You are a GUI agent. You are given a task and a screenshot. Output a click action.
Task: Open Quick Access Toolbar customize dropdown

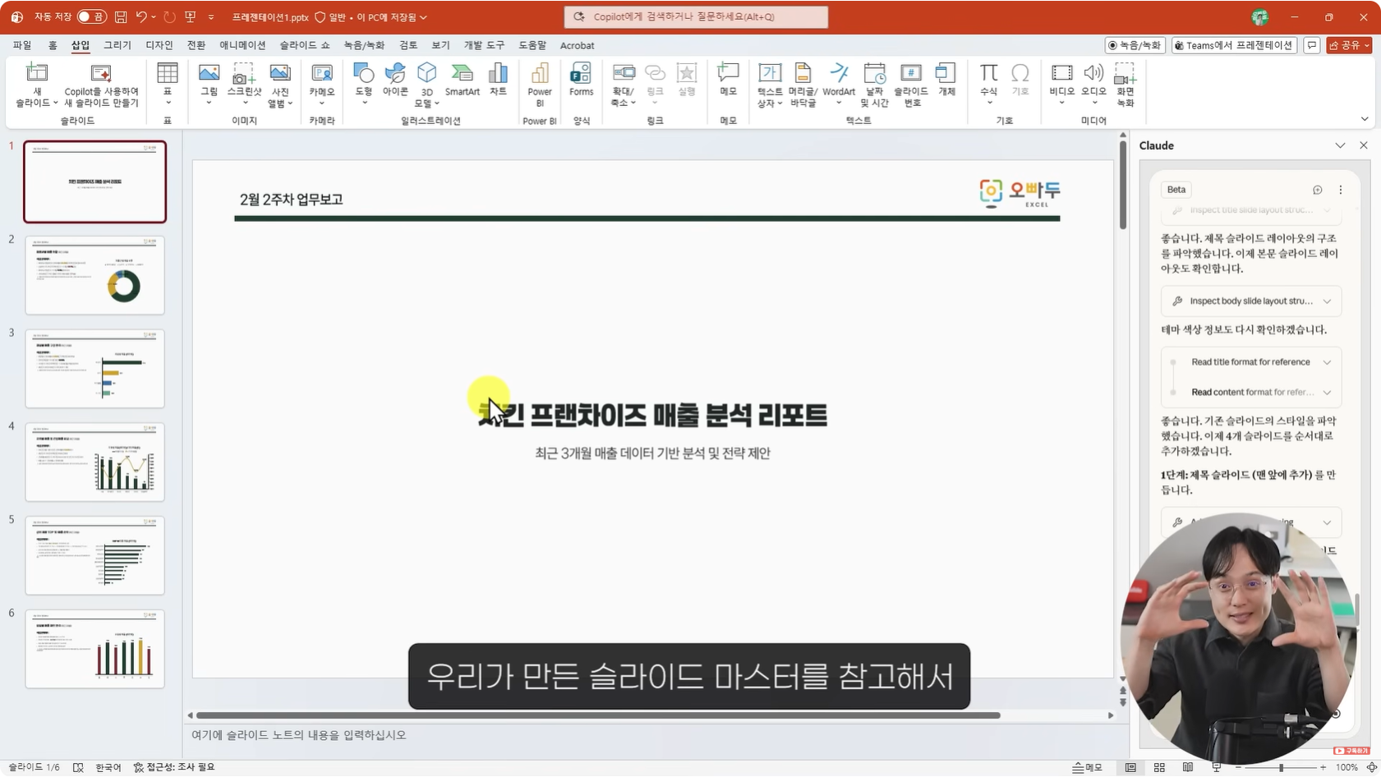tap(211, 16)
